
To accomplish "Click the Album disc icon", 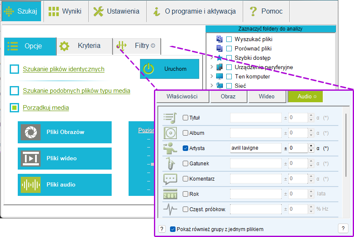I will coord(170,133).
